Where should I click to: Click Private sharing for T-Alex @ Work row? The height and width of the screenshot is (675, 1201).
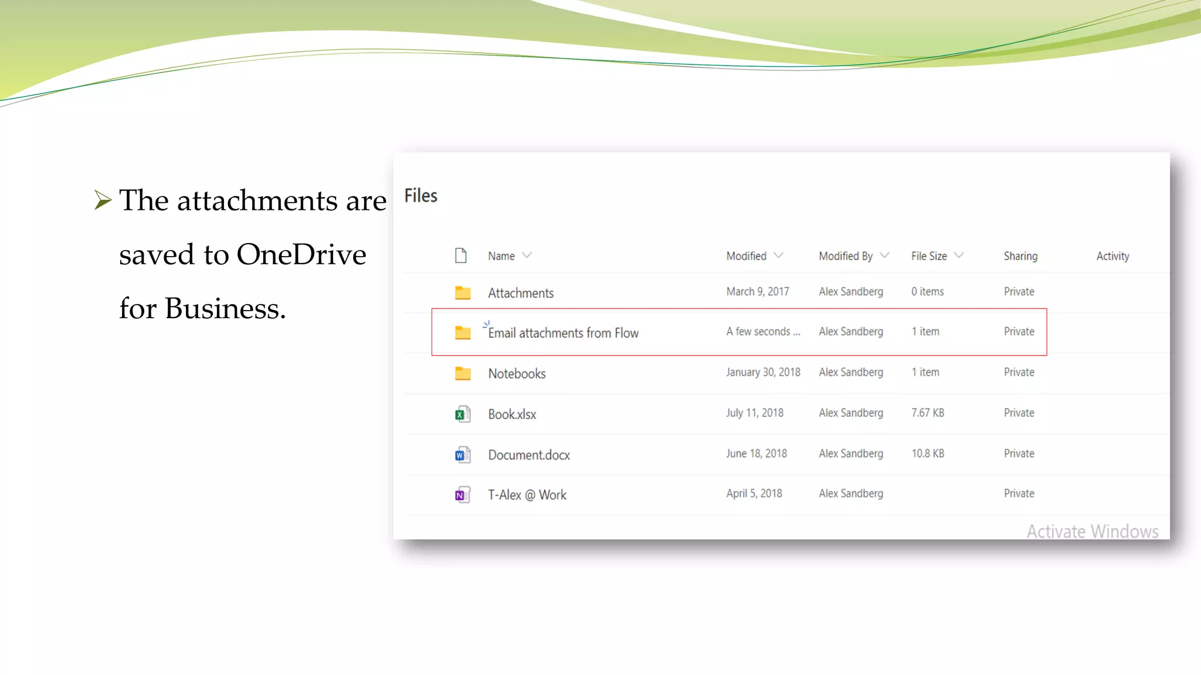[1019, 493]
